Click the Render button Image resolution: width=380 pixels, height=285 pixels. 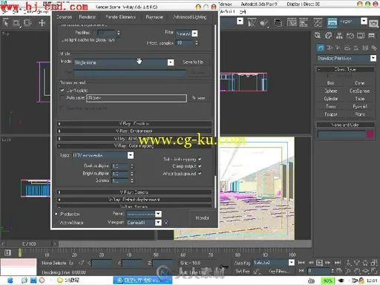coord(202,217)
